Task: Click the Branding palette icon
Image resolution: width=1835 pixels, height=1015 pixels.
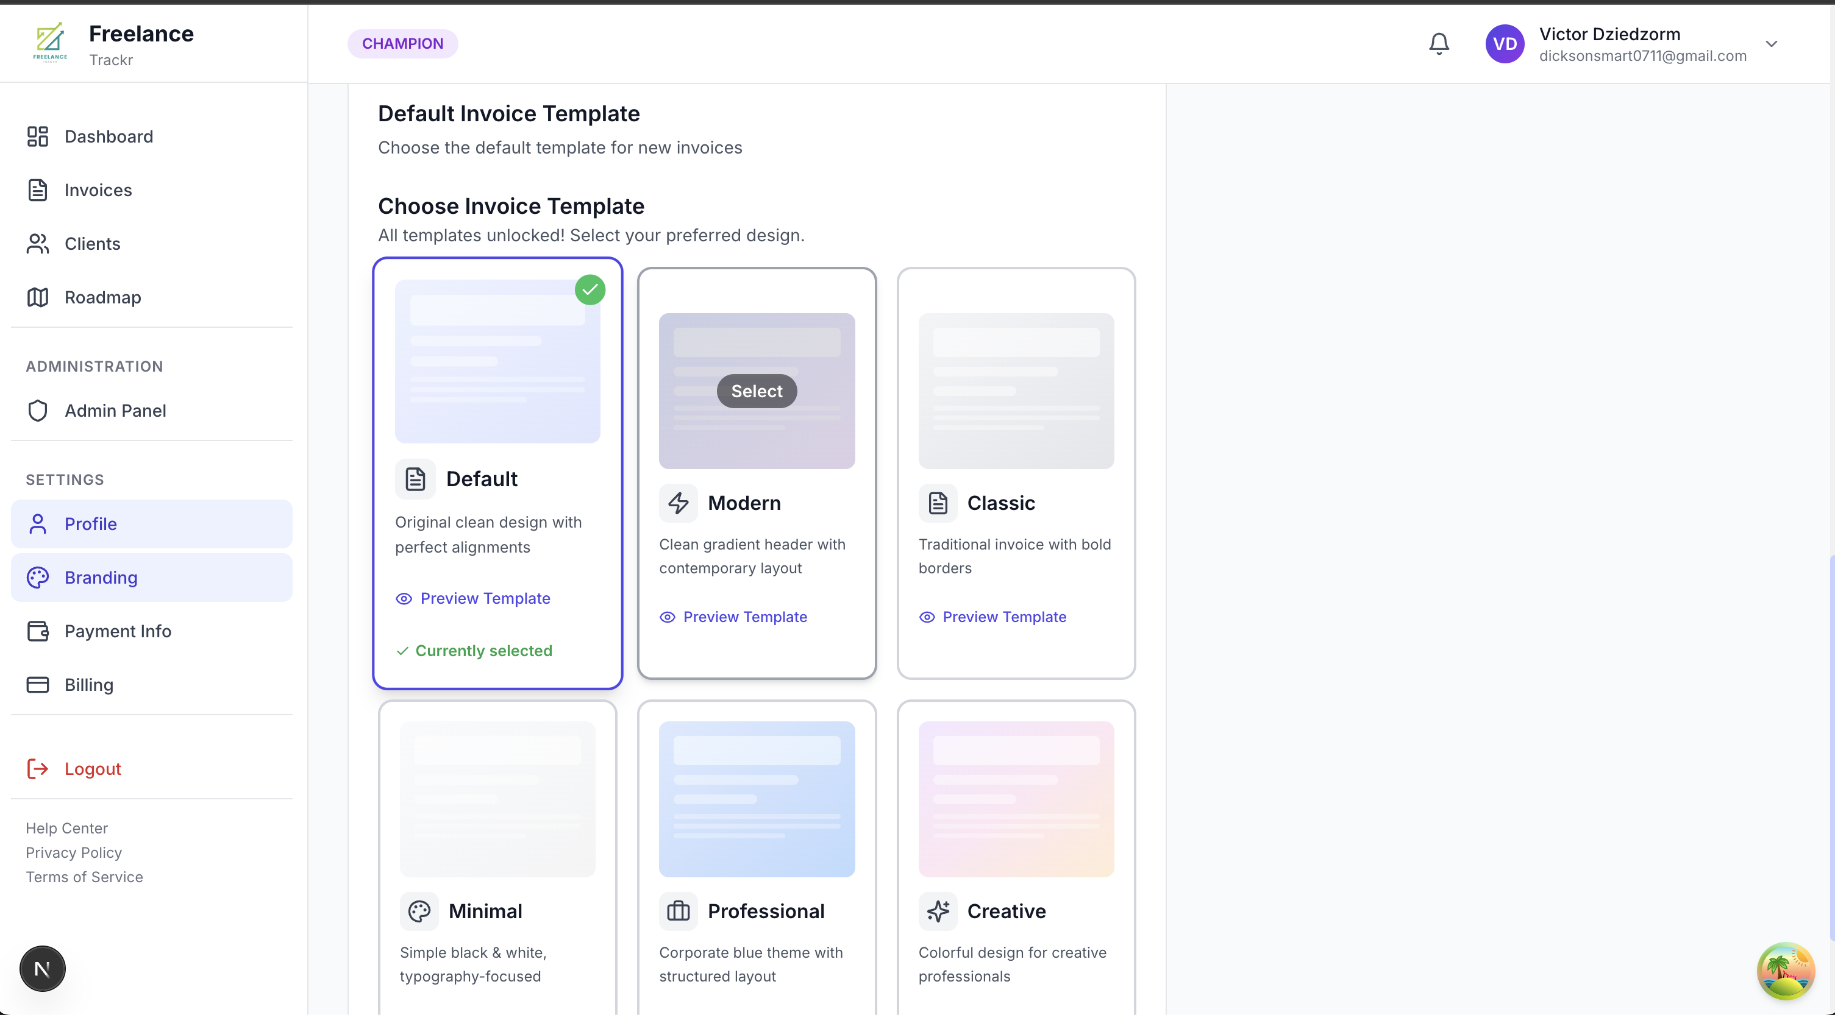Action: pos(38,577)
